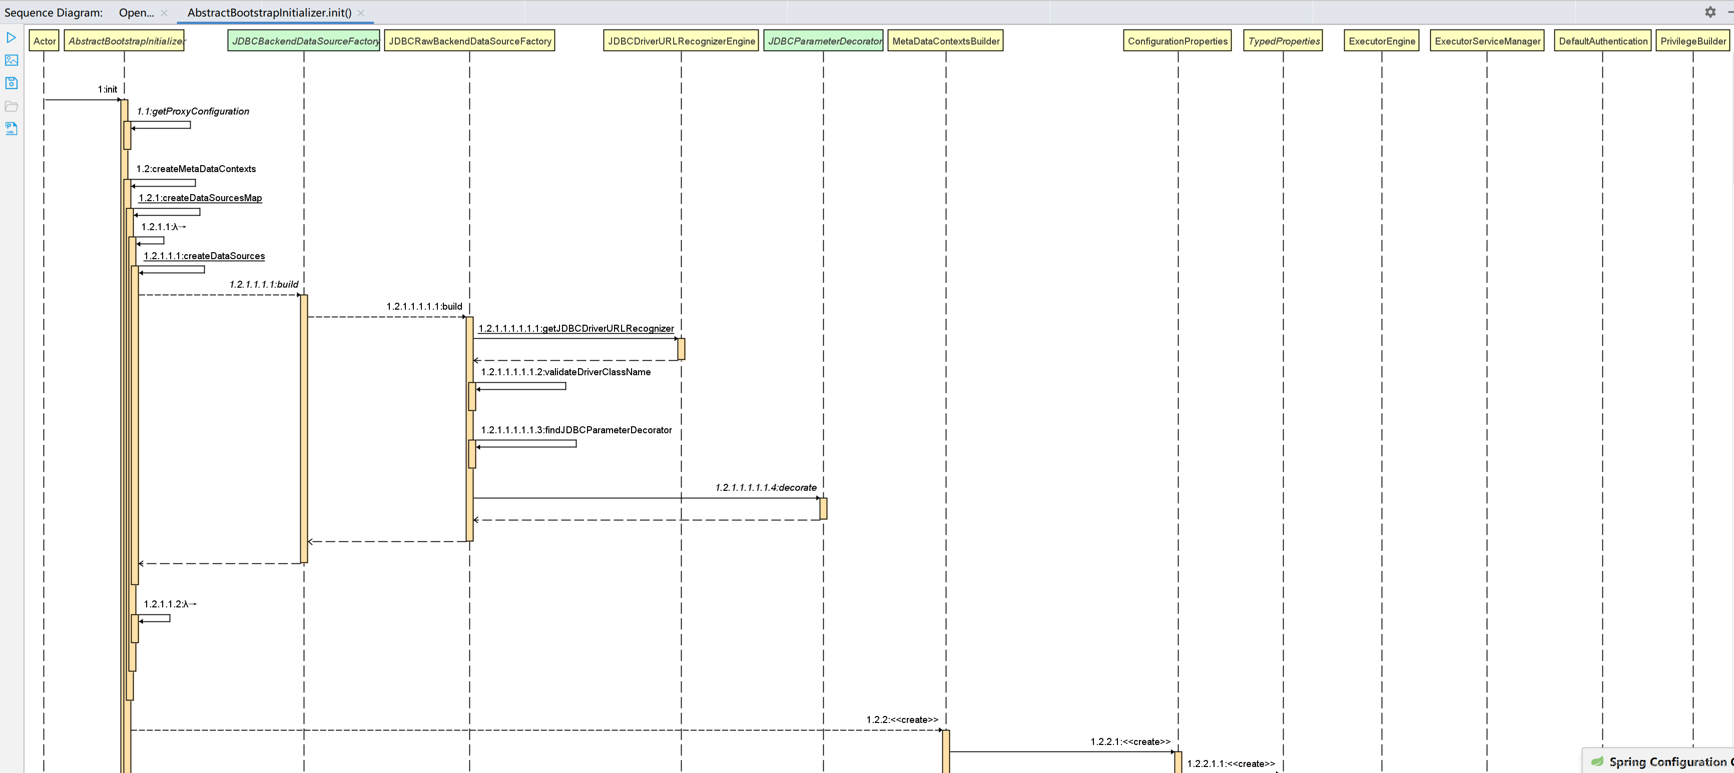Close the AbstractBootstrapInitializer.init() tab

click(x=361, y=13)
